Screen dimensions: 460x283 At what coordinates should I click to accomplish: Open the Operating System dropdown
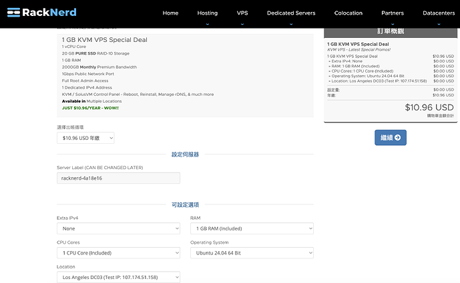pyautogui.click(x=251, y=253)
